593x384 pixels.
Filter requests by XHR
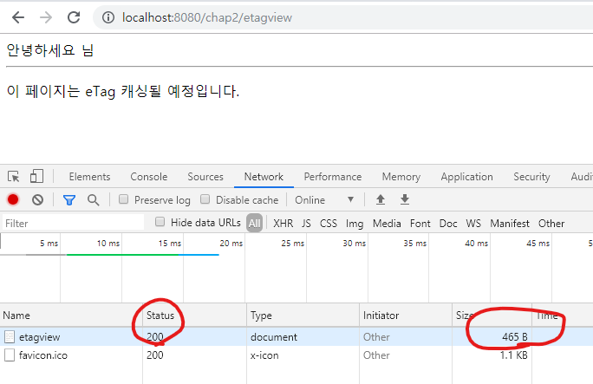pos(283,224)
